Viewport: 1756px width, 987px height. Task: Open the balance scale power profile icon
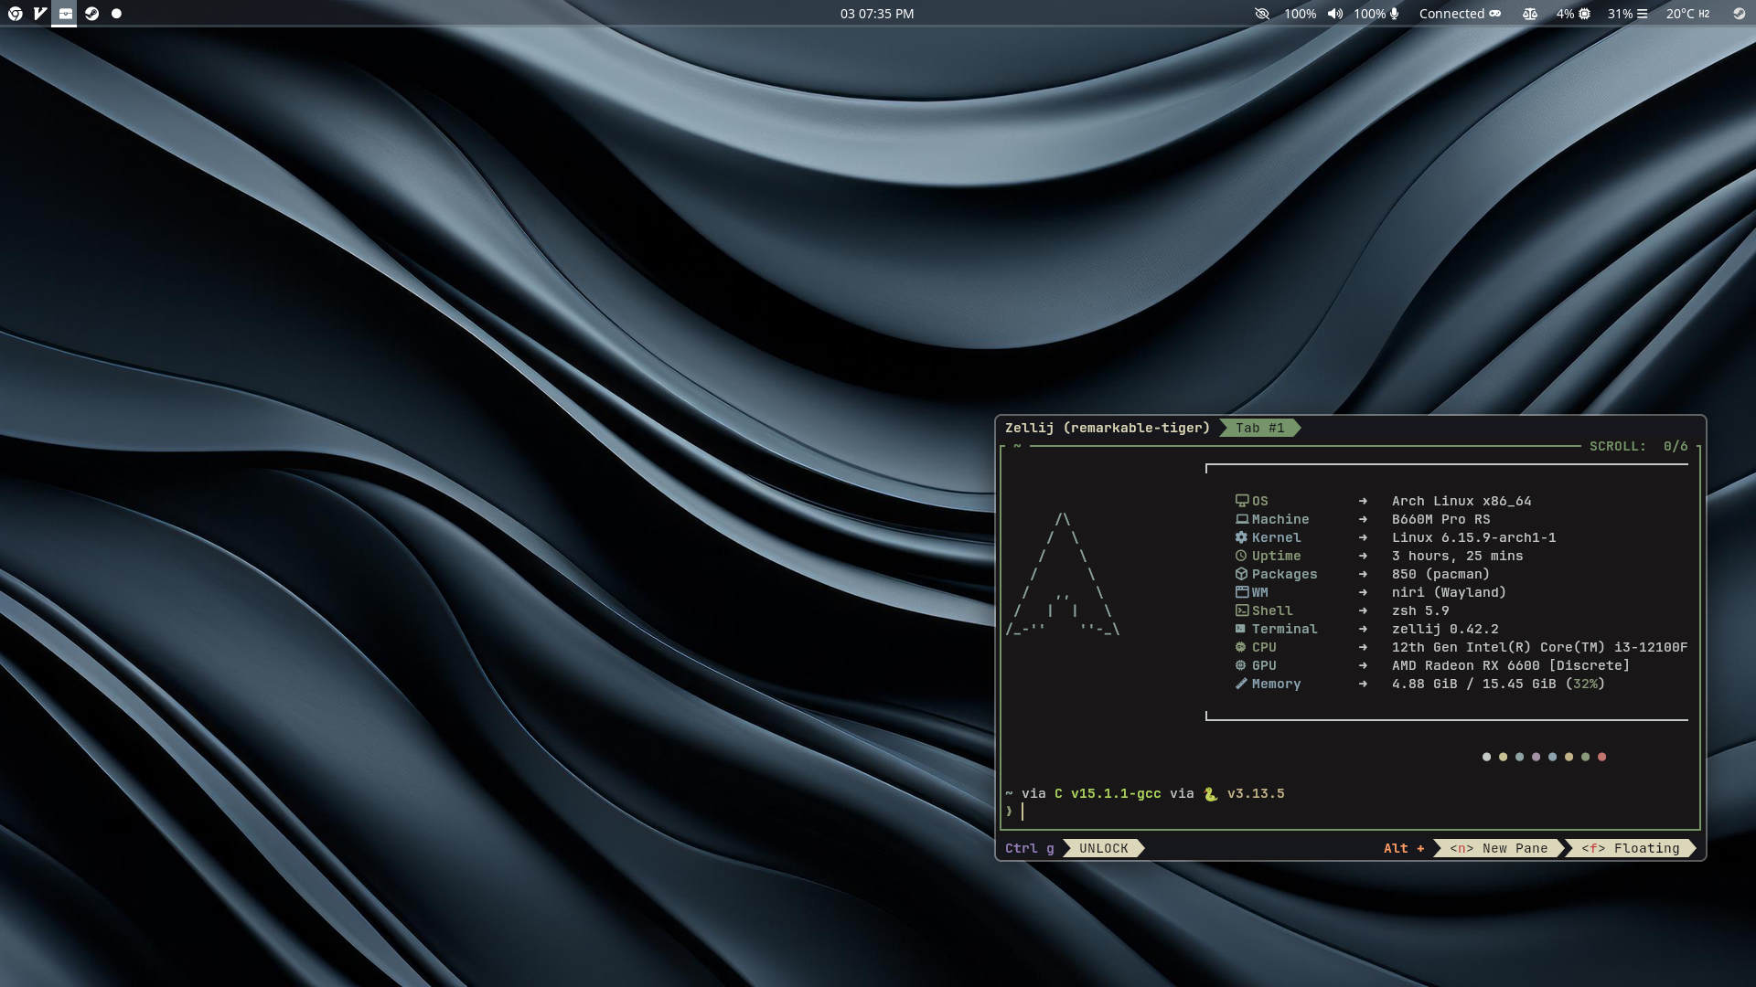[1529, 14]
